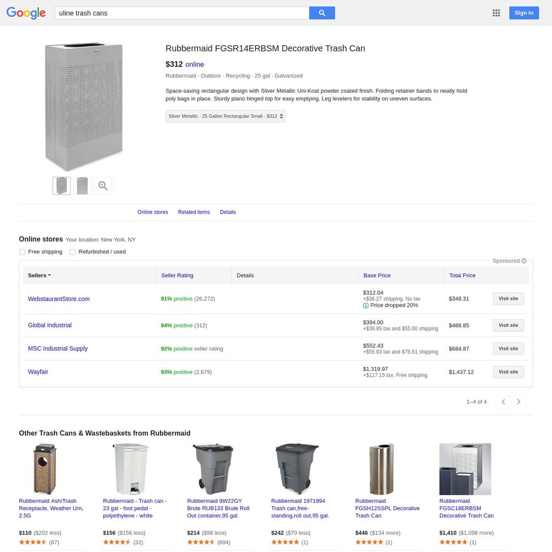552x552 pixels.
Task: Go to previous page of sellers
Action: [x=503, y=402]
